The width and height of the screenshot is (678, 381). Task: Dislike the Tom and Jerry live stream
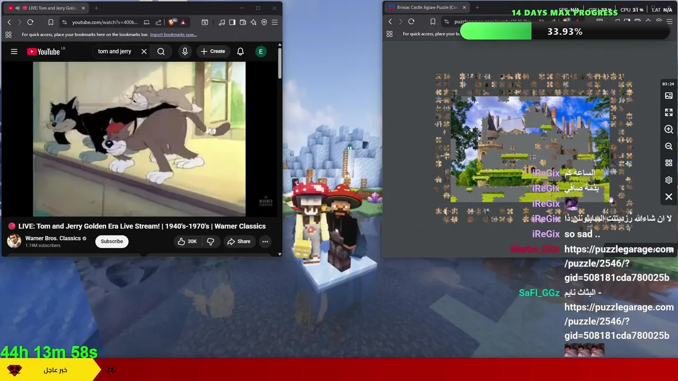click(210, 241)
